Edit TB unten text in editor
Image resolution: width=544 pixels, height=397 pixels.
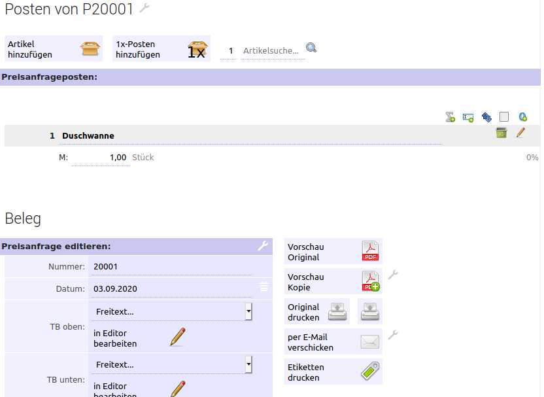[x=139, y=389]
